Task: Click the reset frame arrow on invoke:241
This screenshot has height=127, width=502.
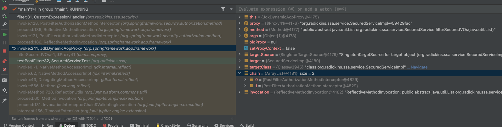Action: pyautogui.click(x=14, y=48)
